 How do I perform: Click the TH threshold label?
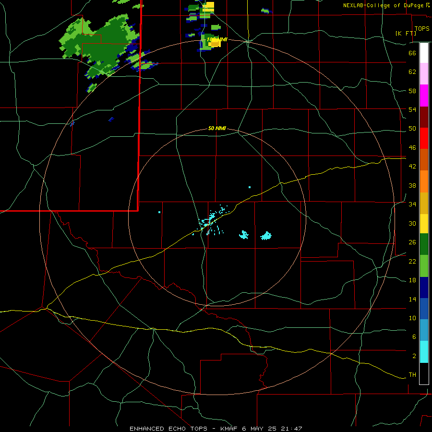point(412,375)
